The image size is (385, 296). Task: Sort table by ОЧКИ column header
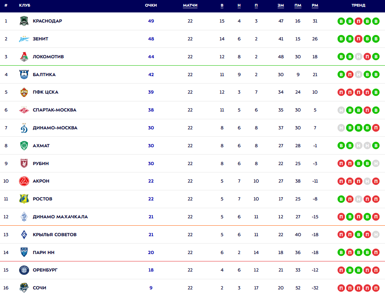click(151, 5)
